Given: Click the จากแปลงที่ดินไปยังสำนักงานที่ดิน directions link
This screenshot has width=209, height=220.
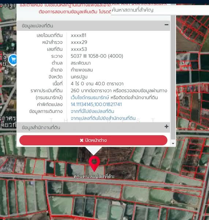Looking at the screenshot, I should tap(103, 118).
